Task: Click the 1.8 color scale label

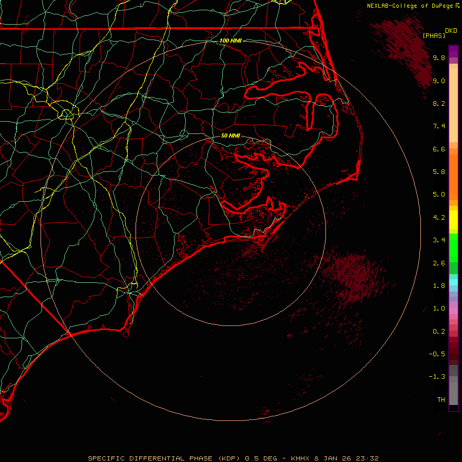Action: 439,286
